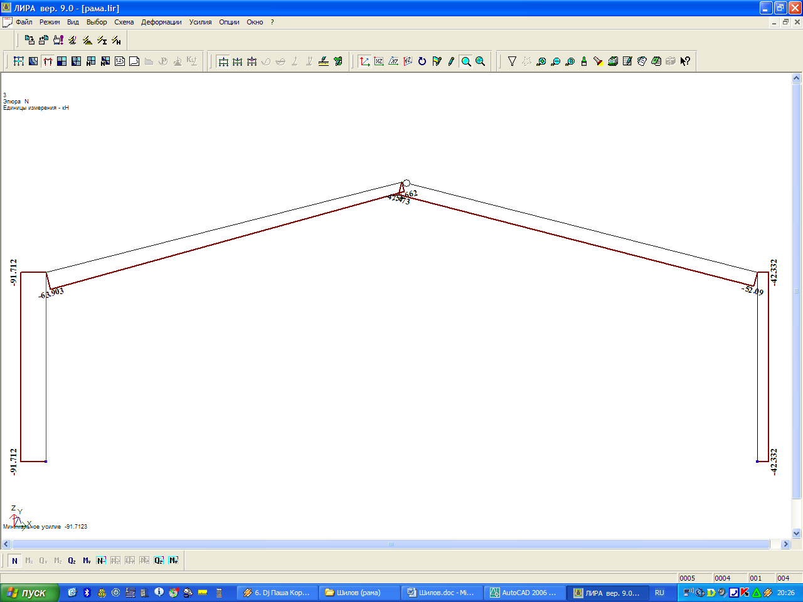Open the Режим menu

[50, 22]
